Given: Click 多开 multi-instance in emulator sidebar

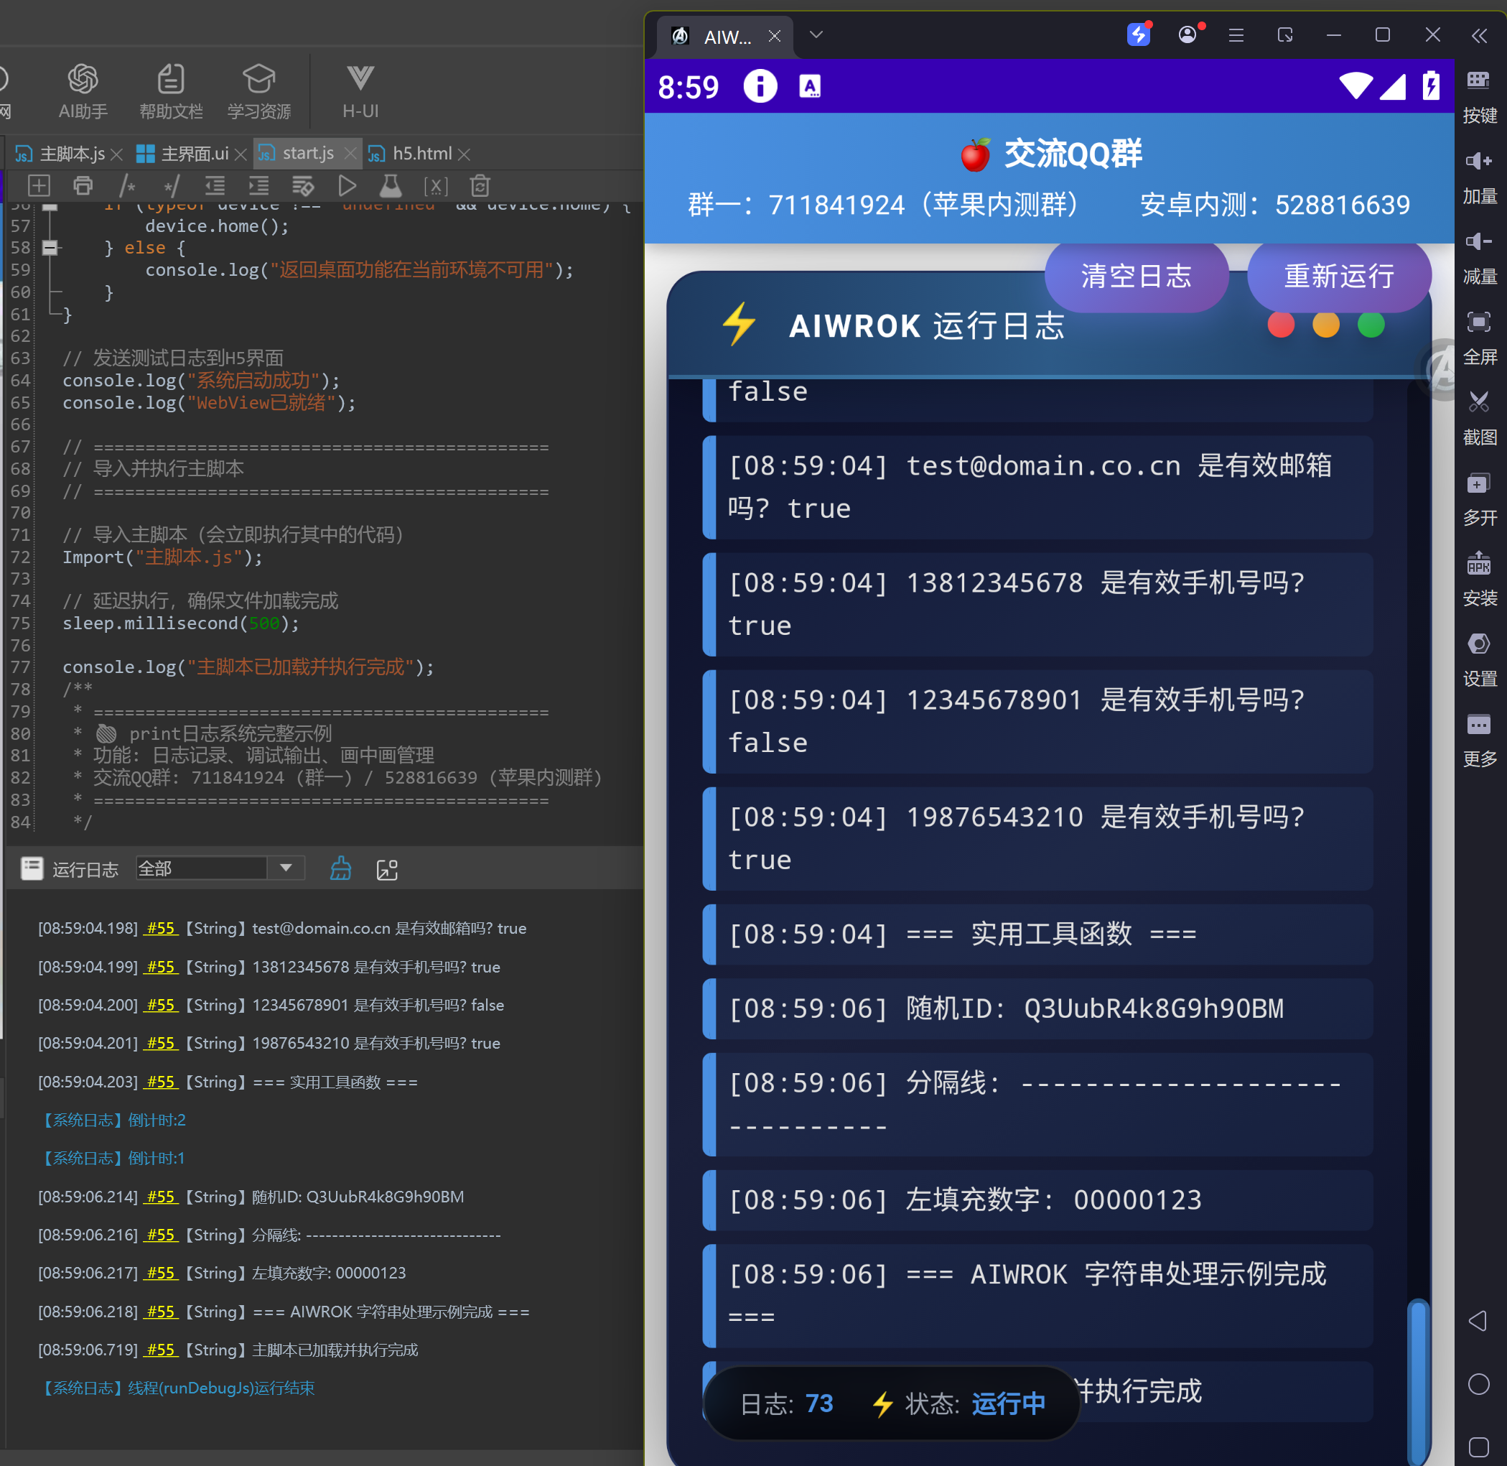Looking at the screenshot, I should pos(1479,500).
